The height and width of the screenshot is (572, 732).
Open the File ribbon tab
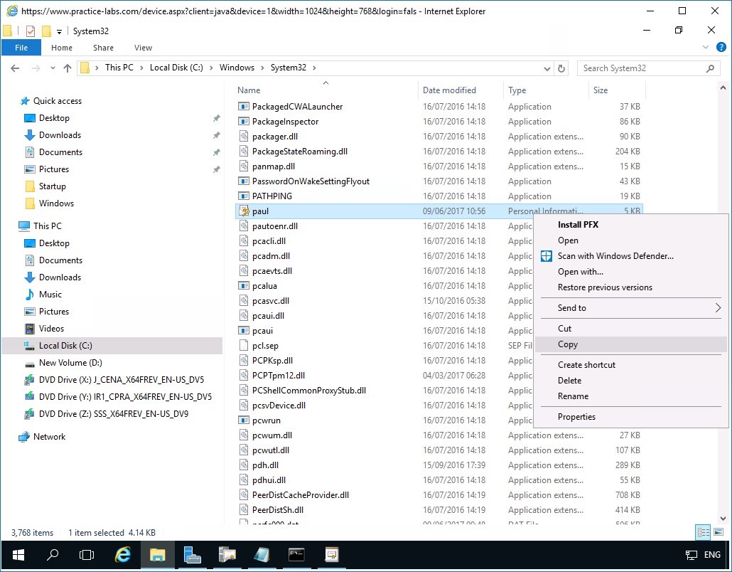pyautogui.click(x=21, y=48)
